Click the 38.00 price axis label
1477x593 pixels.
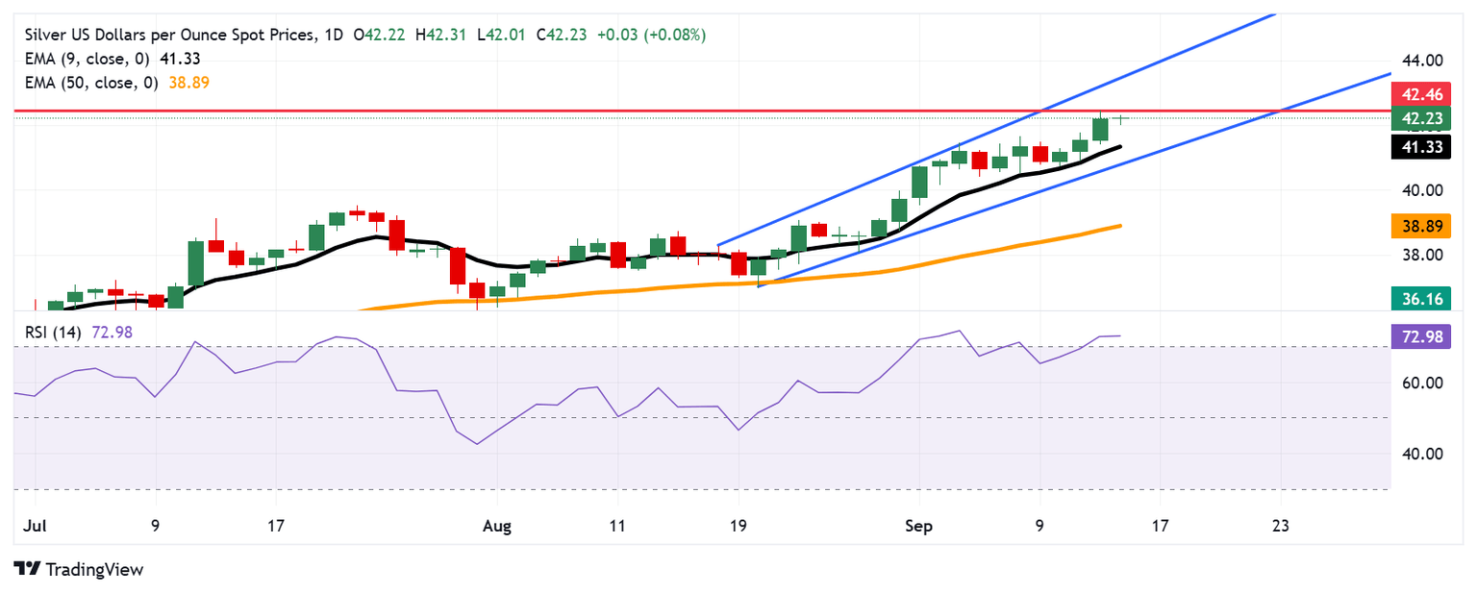pyautogui.click(x=1420, y=255)
